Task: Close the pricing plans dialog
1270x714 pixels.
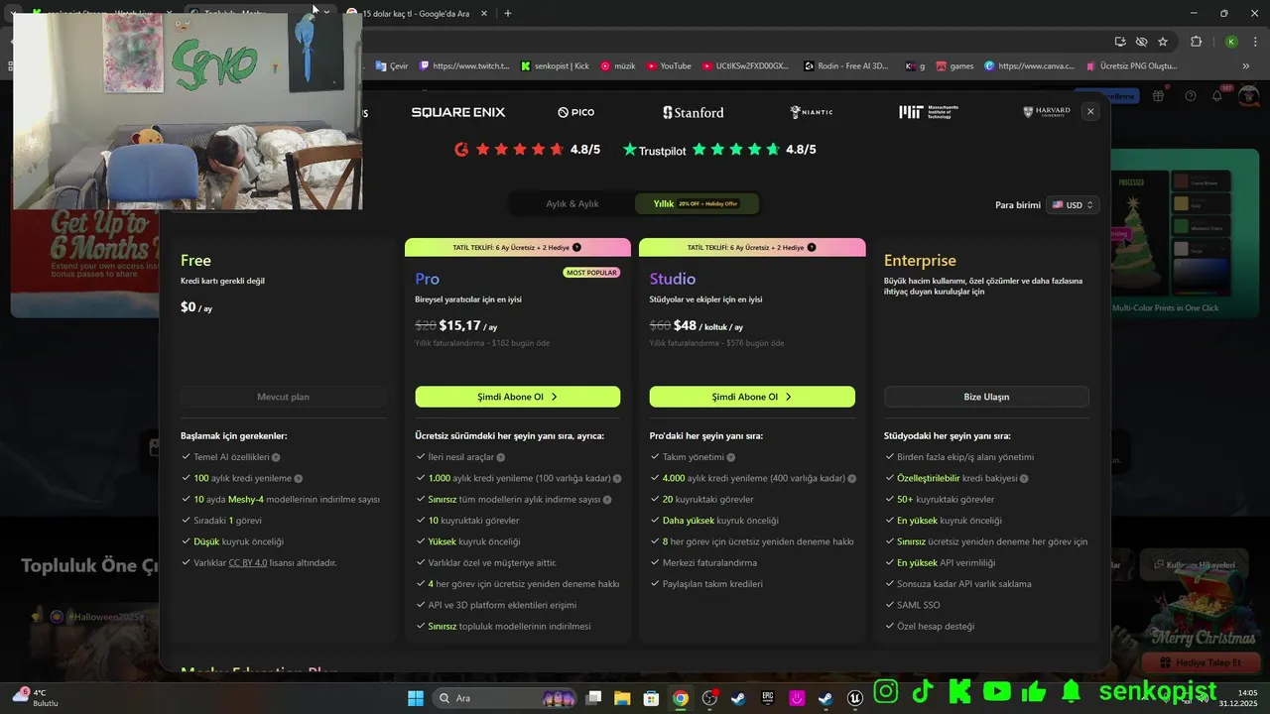Action: coord(1090,112)
